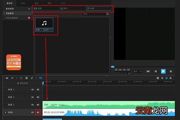Switch to the 文字 tab

click(63, 3)
